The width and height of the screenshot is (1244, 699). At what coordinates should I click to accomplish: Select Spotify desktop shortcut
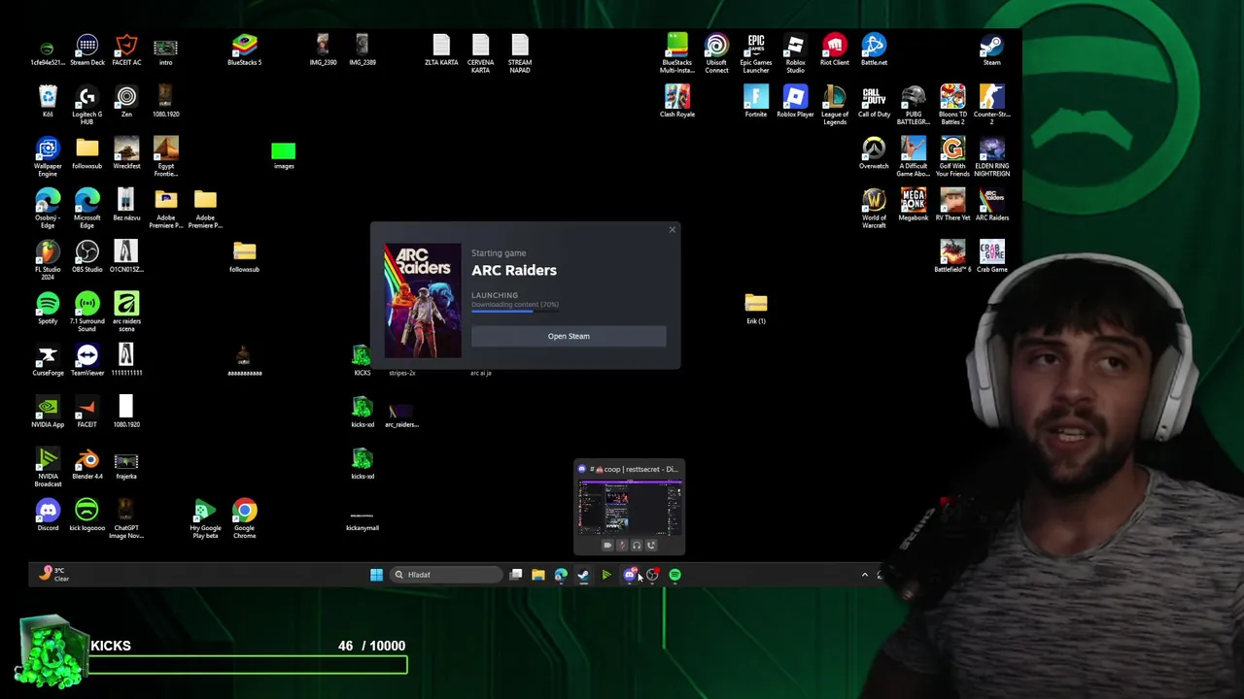tap(48, 309)
